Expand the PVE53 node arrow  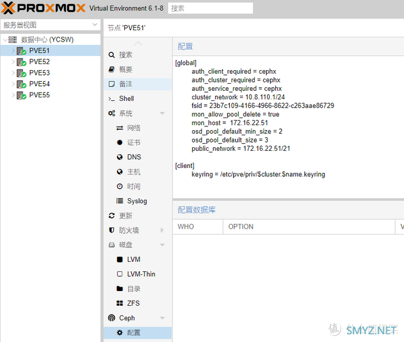click(x=13, y=73)
